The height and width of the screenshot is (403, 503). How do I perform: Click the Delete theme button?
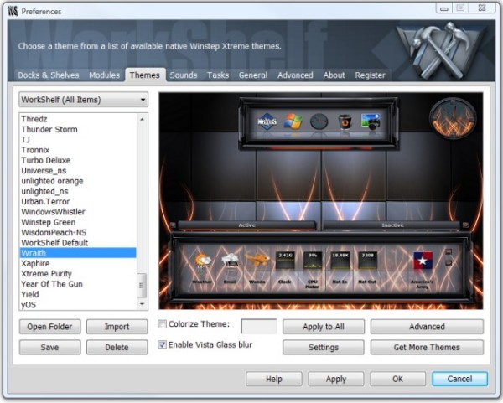[117, 347]
